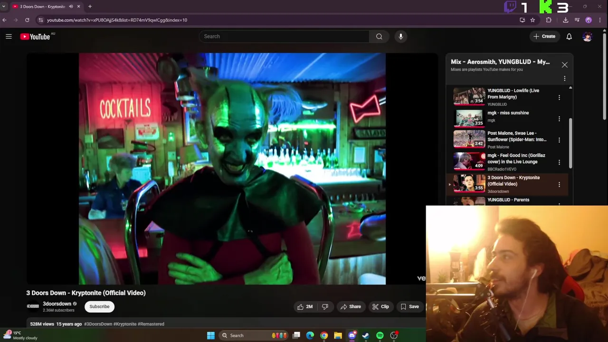Image resolution: width=608 pixels, height=342 pixels.
Task: Click the YouTube search input field
Action: click(284, 37)
